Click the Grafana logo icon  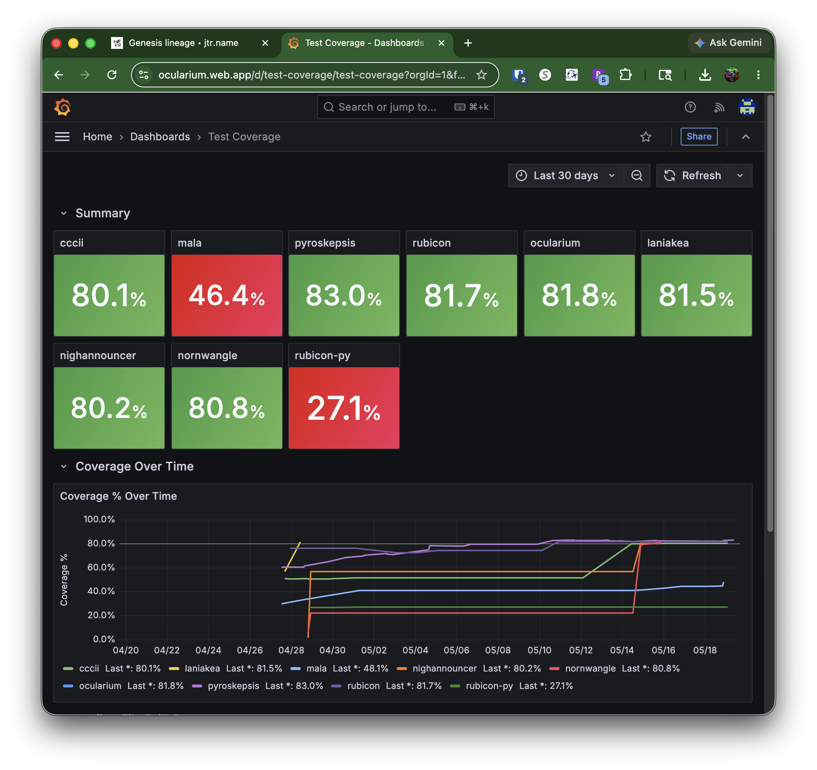[63, 107]
